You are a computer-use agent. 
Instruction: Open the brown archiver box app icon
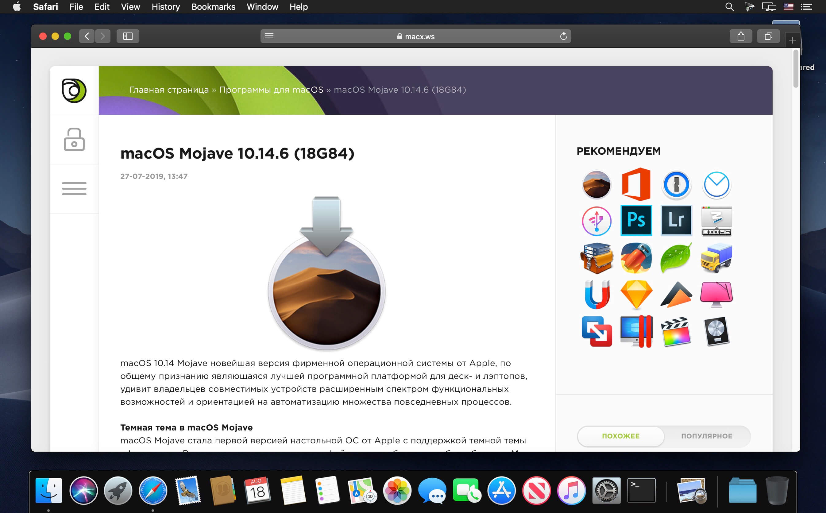(x=597, y=258)
